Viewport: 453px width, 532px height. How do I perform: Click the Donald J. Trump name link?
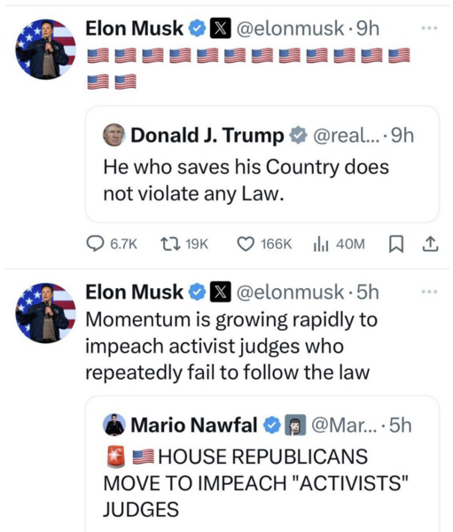pos(207,136)
